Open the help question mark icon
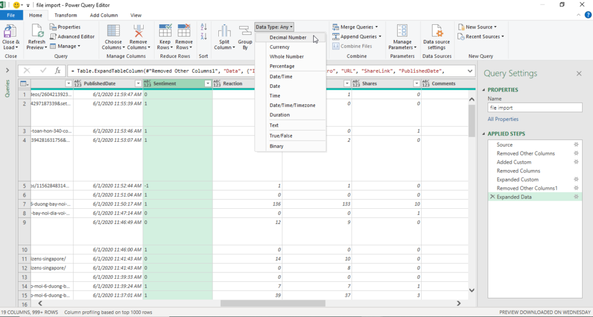The image size is (593, 317). (x=588, y=15)
